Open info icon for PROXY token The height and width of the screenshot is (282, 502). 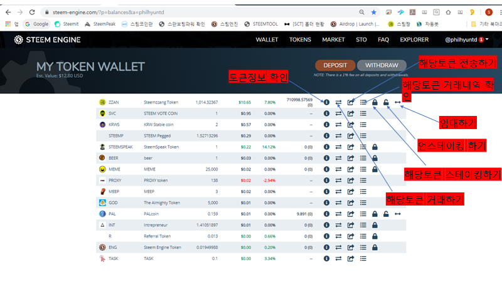click(326, 180)
